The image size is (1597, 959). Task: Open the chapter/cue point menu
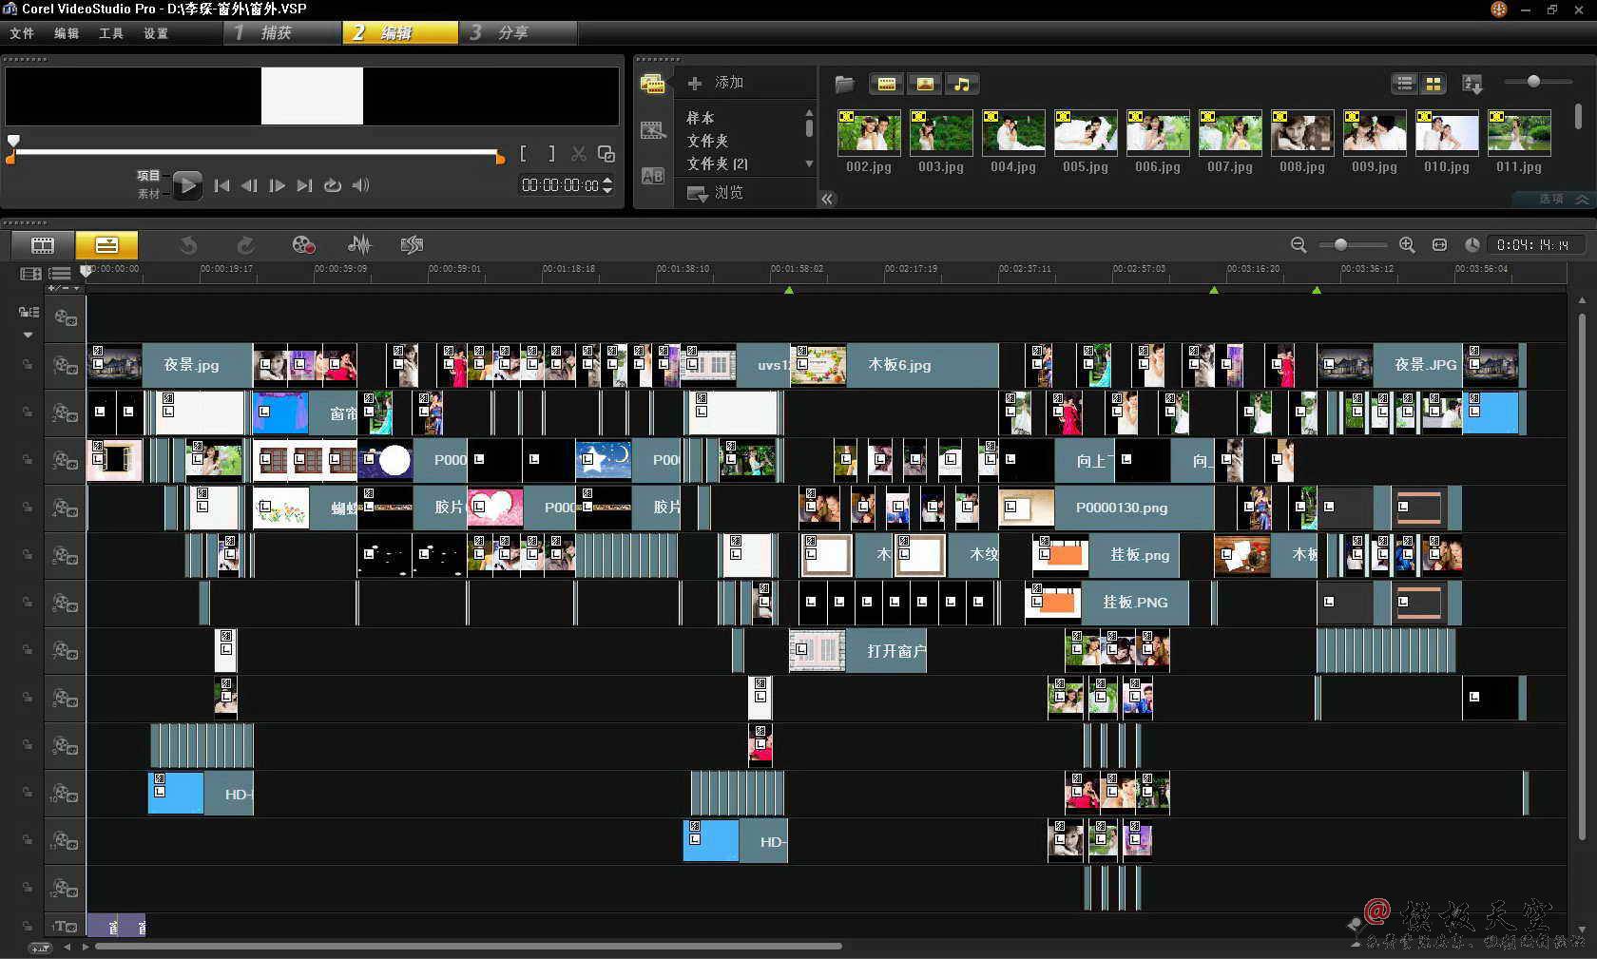[63, 288]
